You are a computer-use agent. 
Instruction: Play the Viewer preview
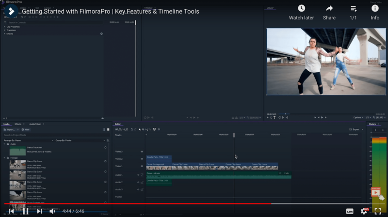point(322,118)
